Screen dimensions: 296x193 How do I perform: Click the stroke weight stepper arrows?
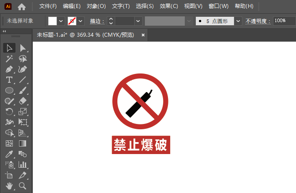point(111,21)
